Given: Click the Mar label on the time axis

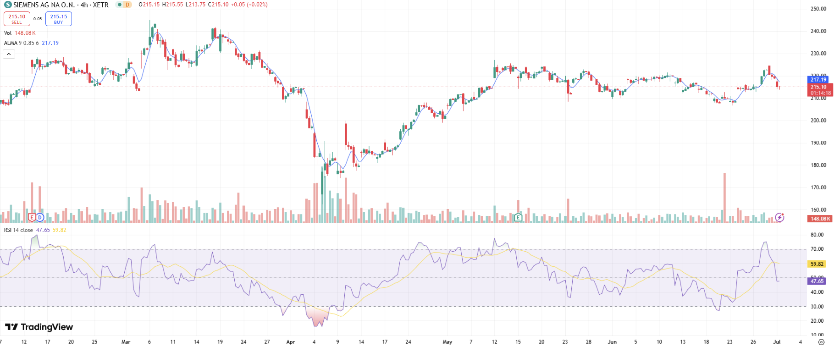Looking at the screenshot, I should [x=126, y=342].
